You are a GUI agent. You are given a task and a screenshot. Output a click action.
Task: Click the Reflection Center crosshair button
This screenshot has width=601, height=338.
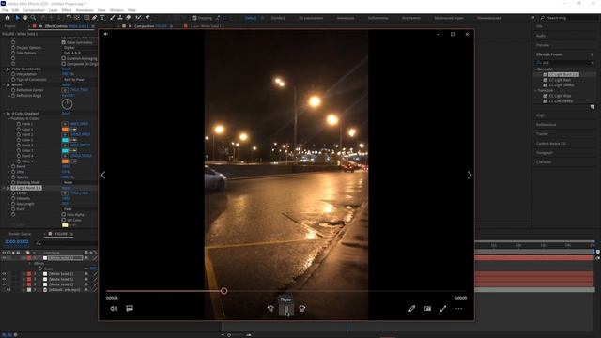tap(65, 90)
